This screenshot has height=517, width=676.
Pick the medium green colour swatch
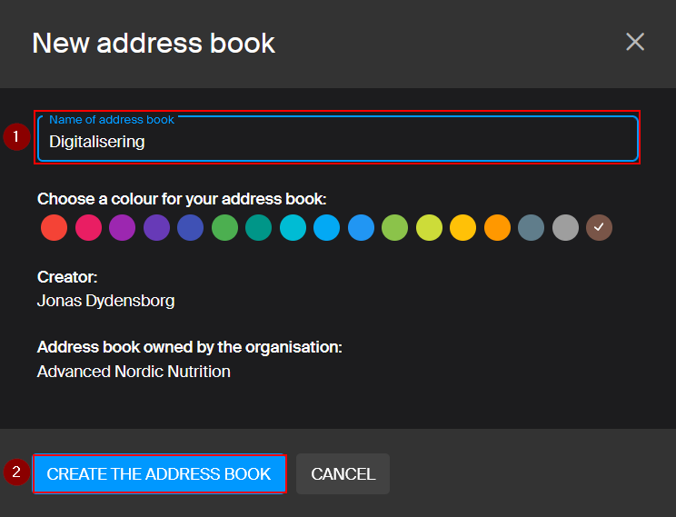point(224,228)
